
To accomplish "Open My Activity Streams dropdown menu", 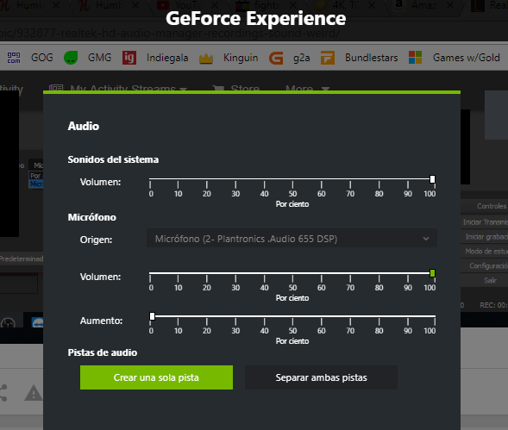I will [117, 88].
